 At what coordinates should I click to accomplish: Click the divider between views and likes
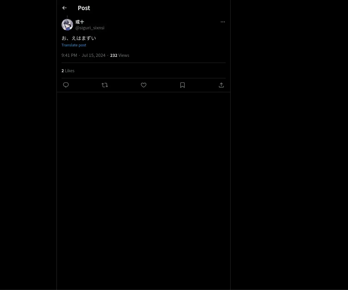pyautogui.click(x=144, y=63)
